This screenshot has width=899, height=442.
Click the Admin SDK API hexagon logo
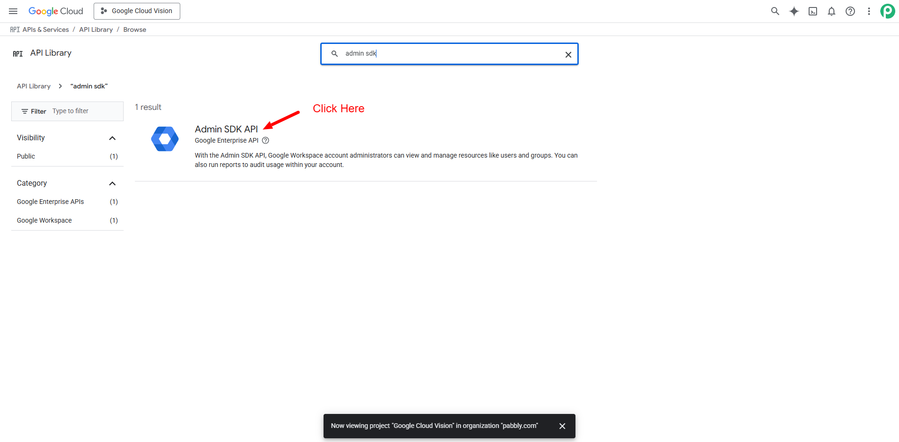[x=165, y=139]
